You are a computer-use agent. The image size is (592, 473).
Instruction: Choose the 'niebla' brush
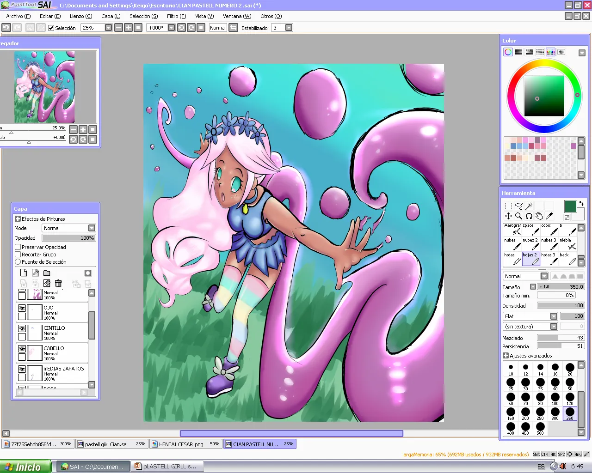[568, 244]
